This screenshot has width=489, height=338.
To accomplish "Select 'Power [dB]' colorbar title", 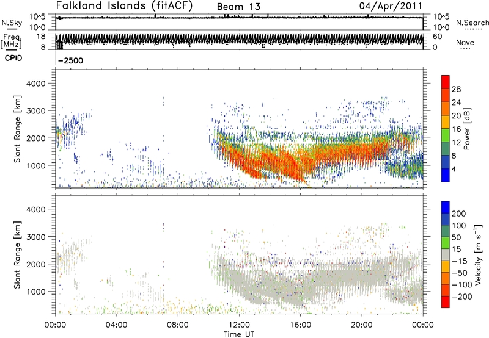I will coord(466,129).
